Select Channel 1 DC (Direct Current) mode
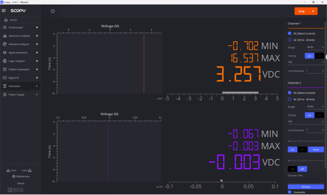The height and width of the screenshot is (195, 327). (x=290, y=33)
